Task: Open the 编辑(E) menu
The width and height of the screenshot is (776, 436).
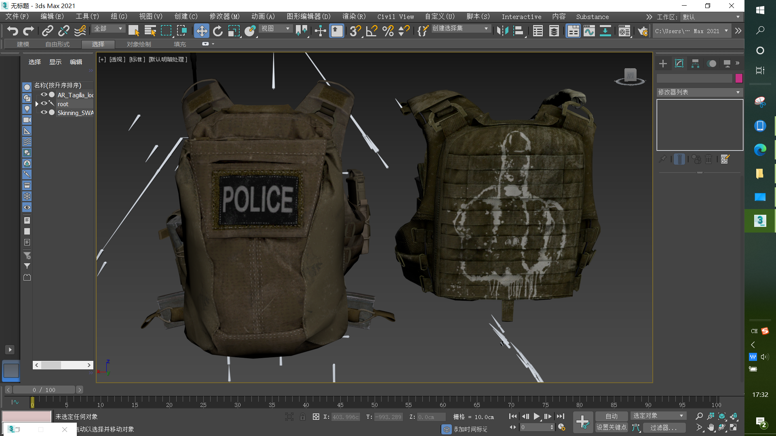Action: click(52, 17)
